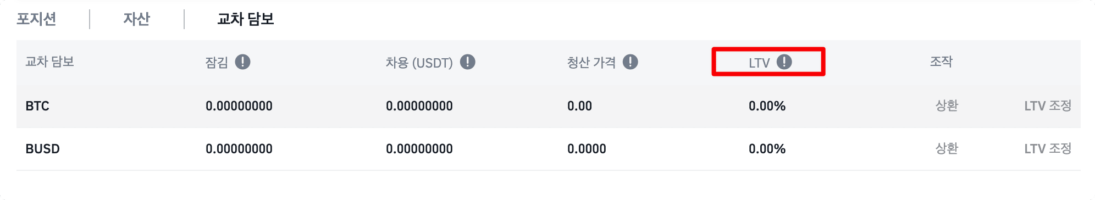Viewport: 1095px width, 200px height.
Task: Click the LTV info icon in header
Action: [x=784, y=62]
